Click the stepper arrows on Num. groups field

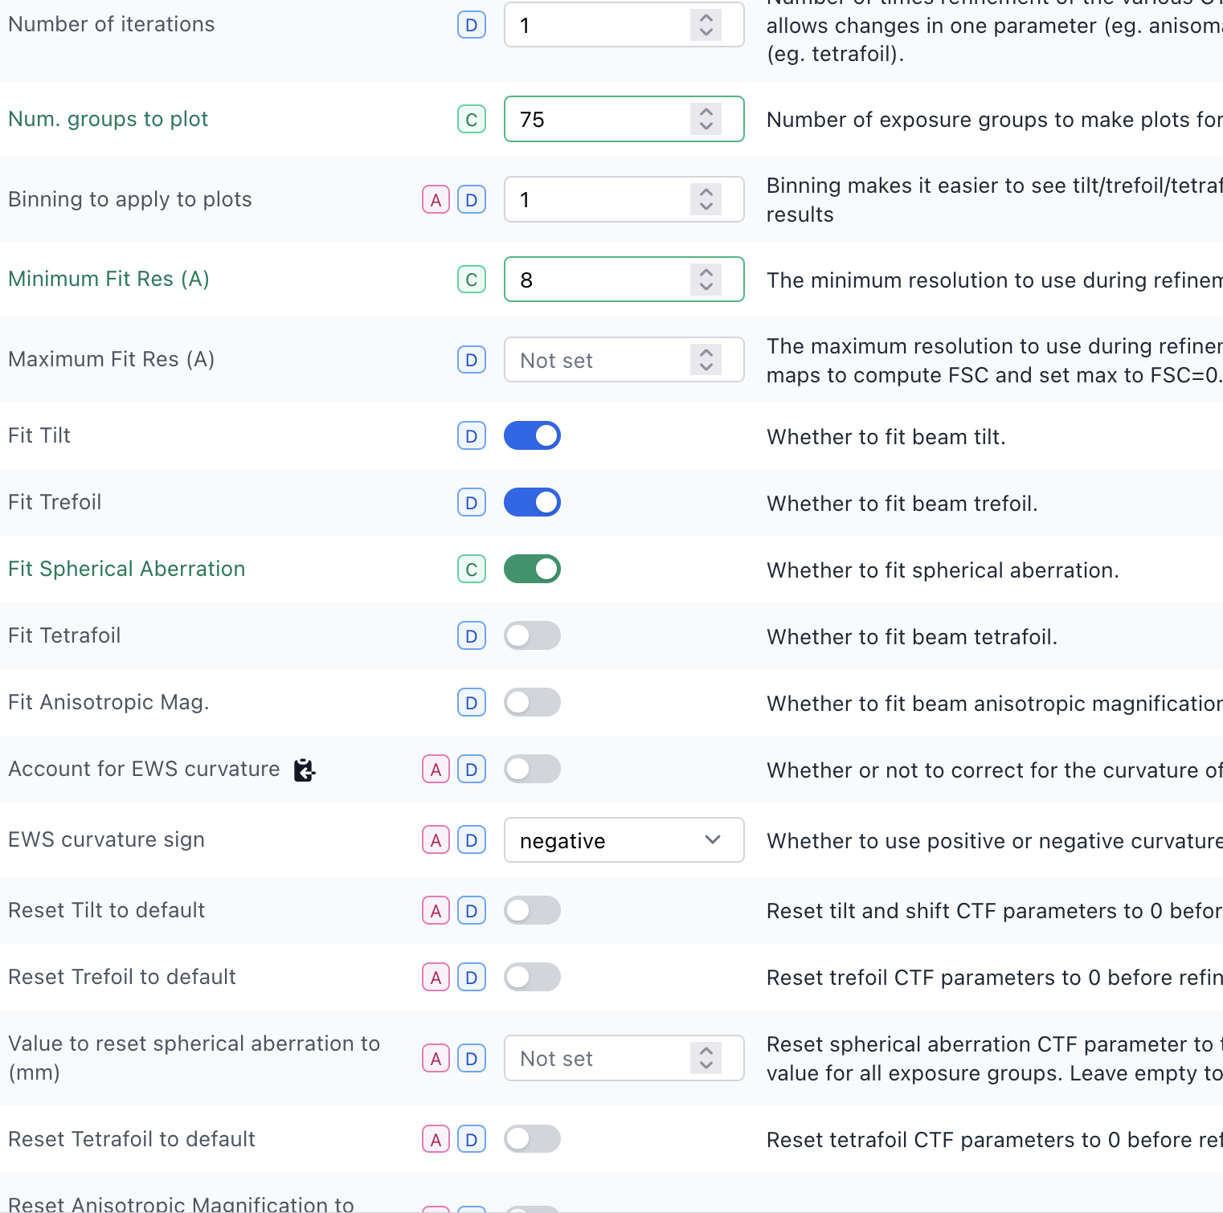[x=706, y=119]
